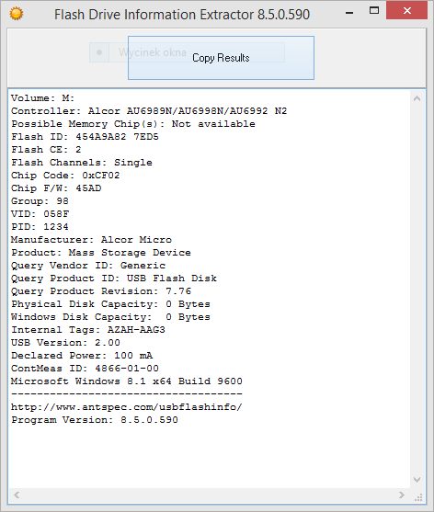Click the 'Internal Tags: AZAH-AAG3' line
The height and width of the screenshot is (512, 434).
(x=88, y=330)
